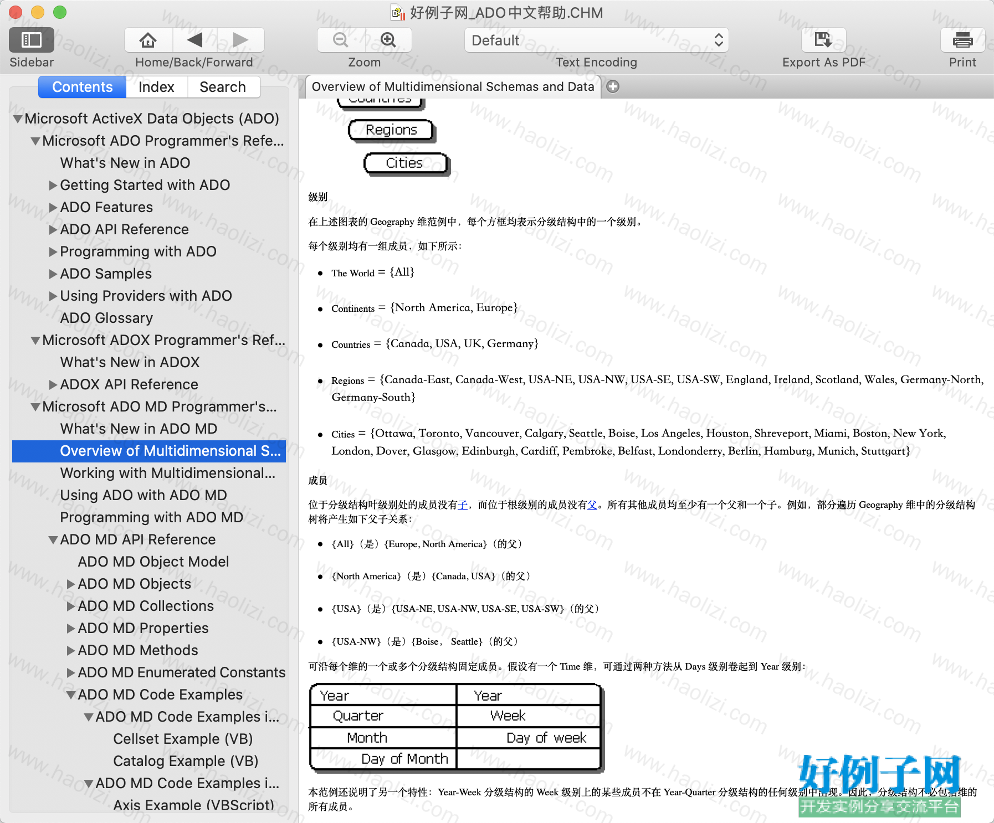Open Working with Multidimensional... topic

pyautogui.click(x=167, y=473)
